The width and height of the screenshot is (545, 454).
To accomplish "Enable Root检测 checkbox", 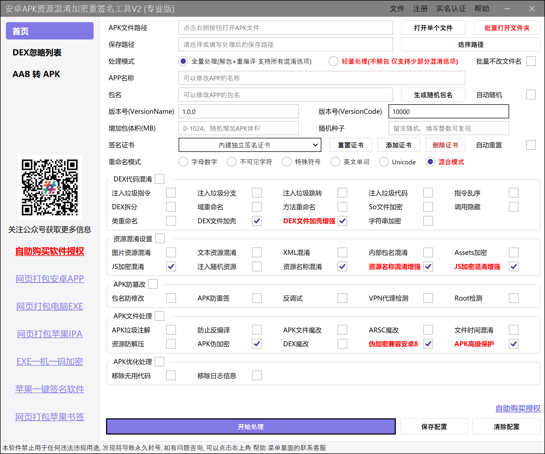I will 514,298.
